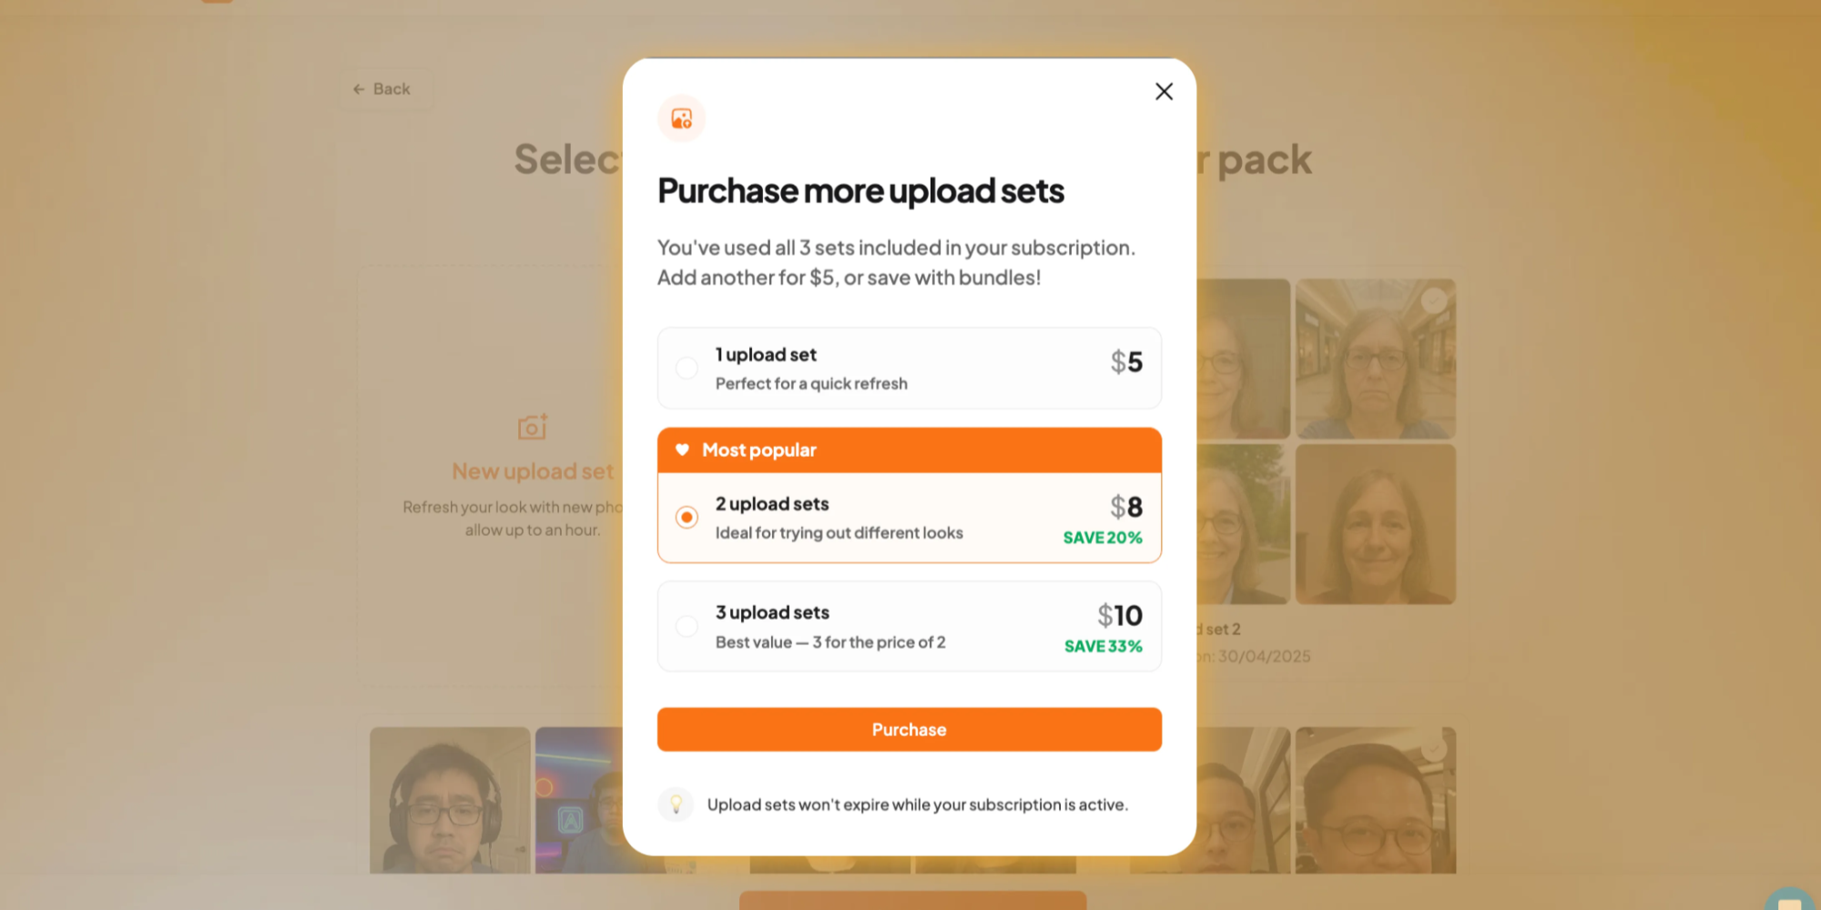
Task: Click the camera icon for New upload set
Action: point(533,426)
